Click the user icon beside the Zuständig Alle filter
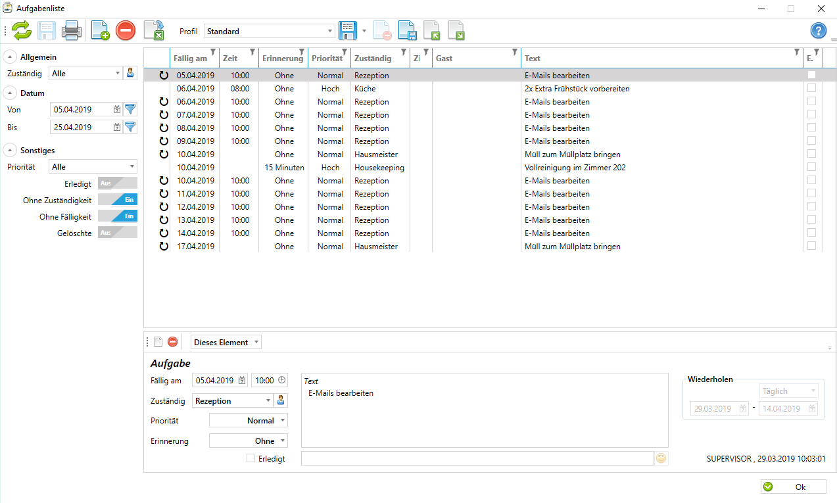 tap(130, 74)
